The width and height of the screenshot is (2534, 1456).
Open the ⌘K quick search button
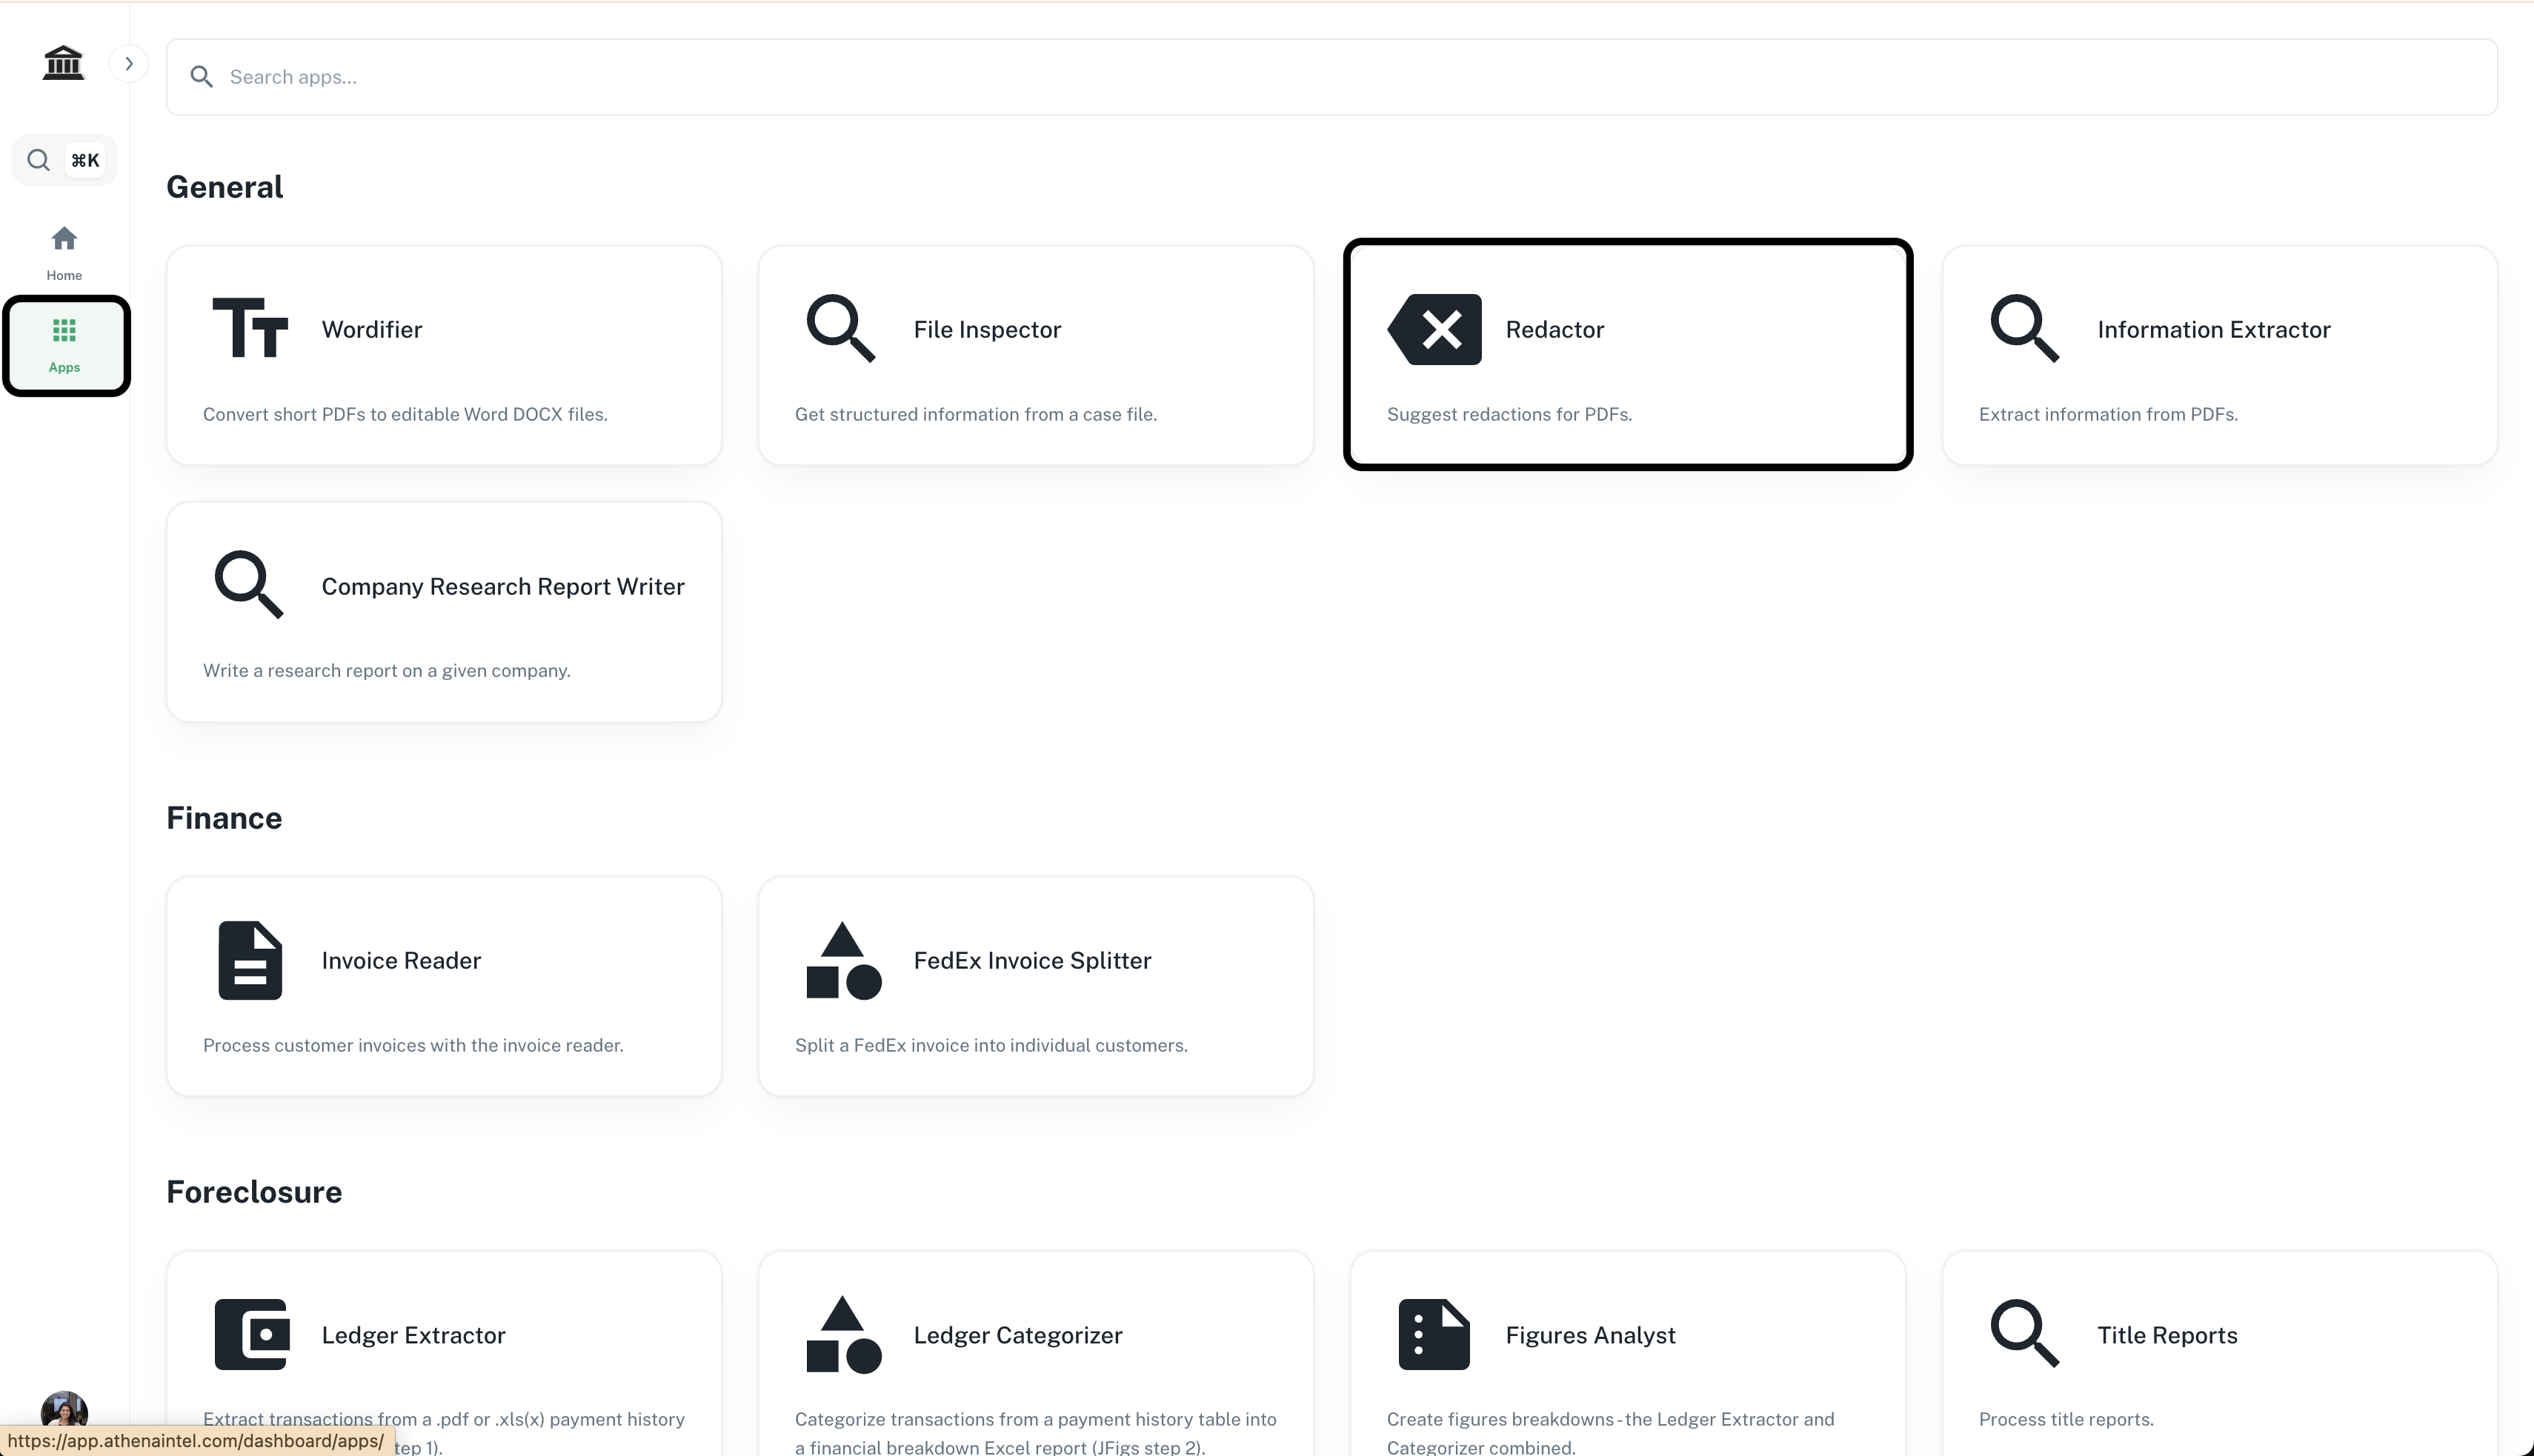tap(64, 160)
